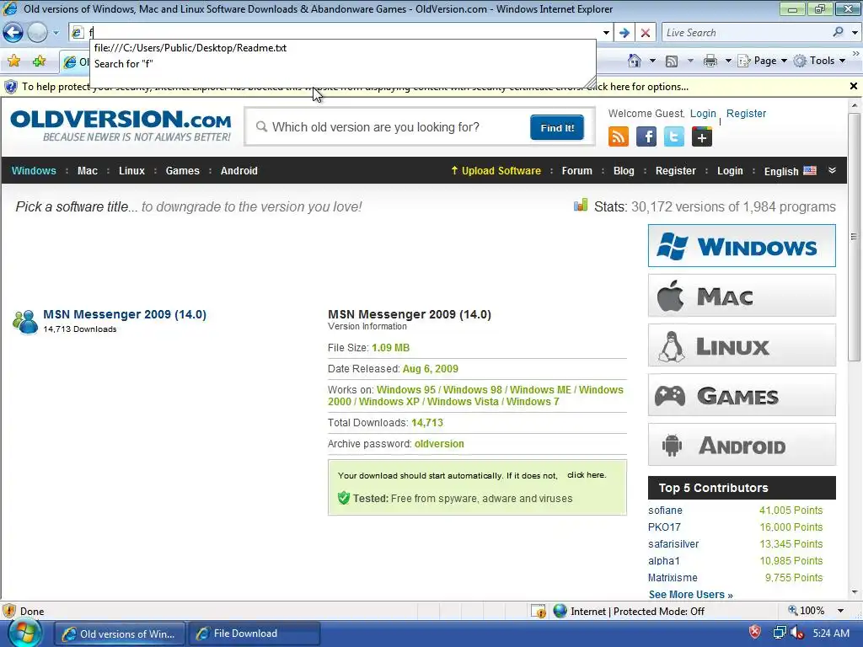The width and height of the screenshot is (863, 647).
Task: Click the Go arrow next to address bar
Action: [x=624, y=33]
